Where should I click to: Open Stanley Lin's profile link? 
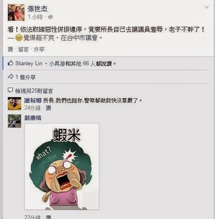[x=29, y=63]
